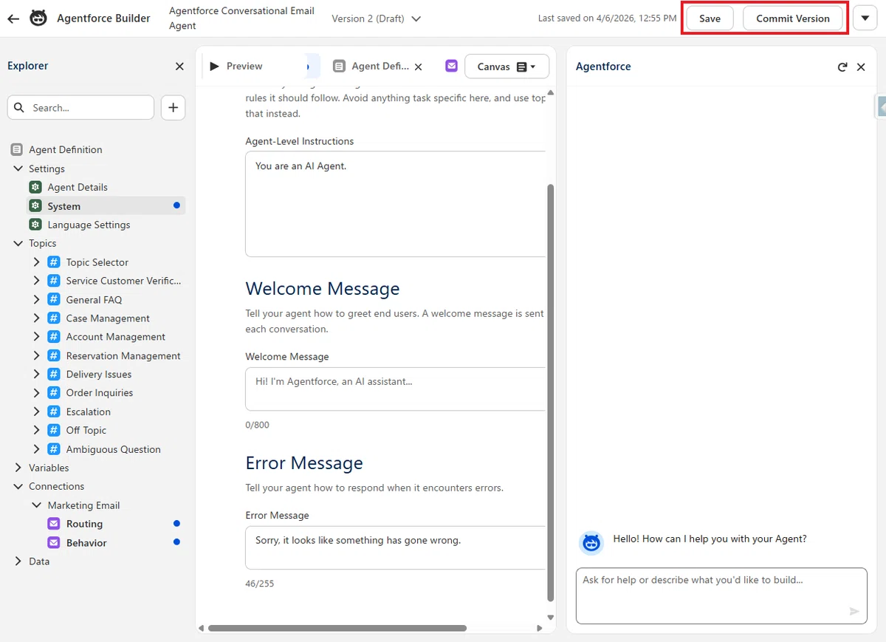Screen dimensions: 886x642
Task: Click the Order Inquiries hash icon
Action: (x=53, y=393)
